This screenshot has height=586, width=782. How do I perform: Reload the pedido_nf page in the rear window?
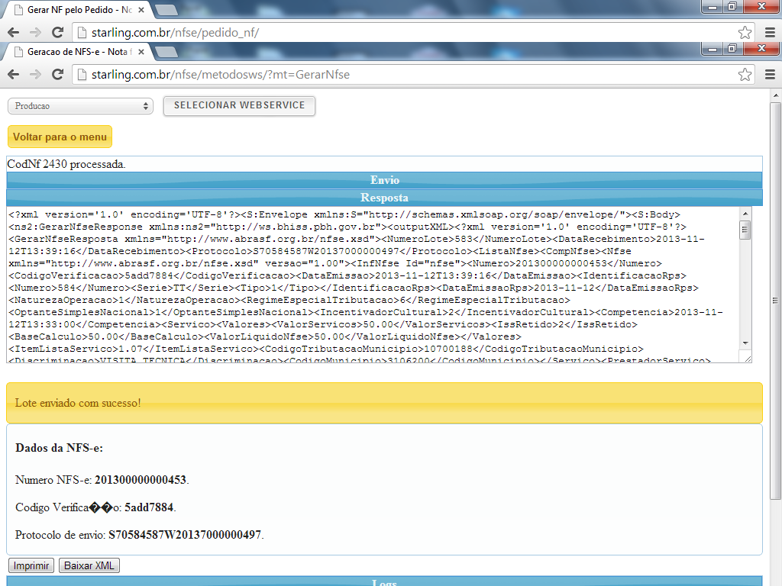click(x=58, y=32)
